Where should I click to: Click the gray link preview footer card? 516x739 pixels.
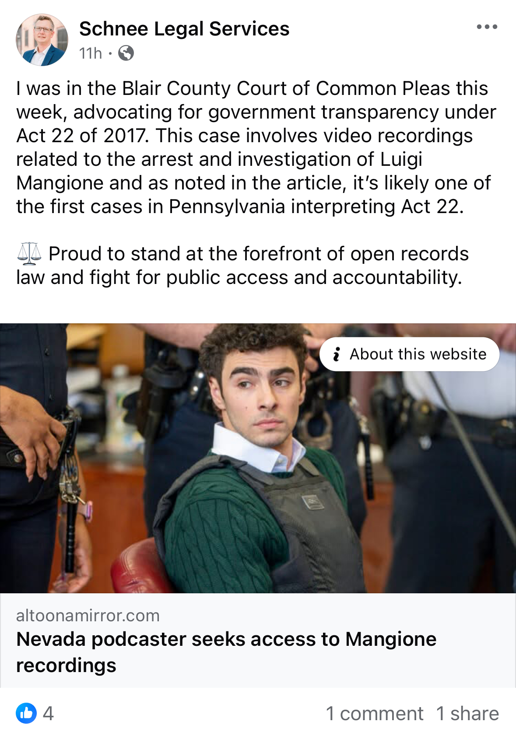tap(258, 640)
